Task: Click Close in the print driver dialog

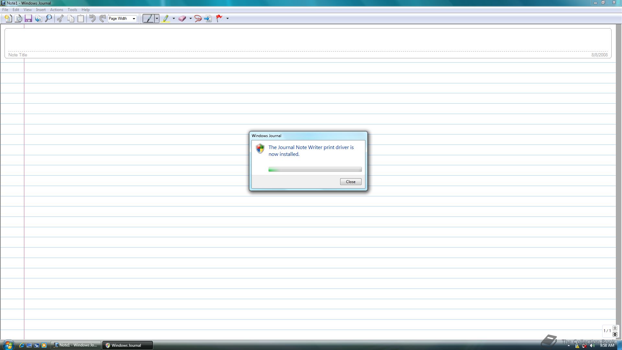Action: [x=351, y=182]
